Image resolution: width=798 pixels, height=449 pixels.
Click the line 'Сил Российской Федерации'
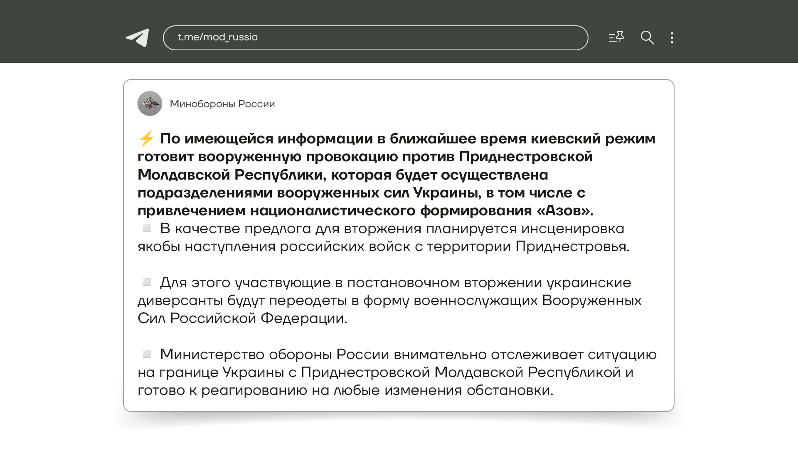pyautogui.click(x=242, y=318)
